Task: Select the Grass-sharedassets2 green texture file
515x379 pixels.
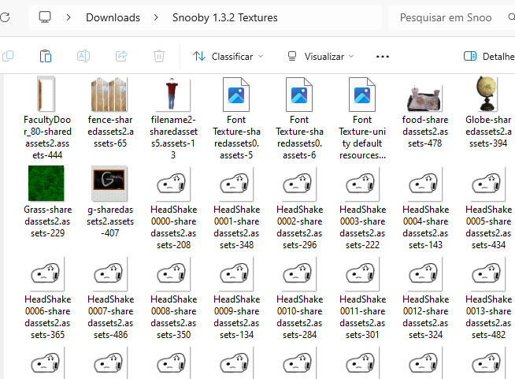Action: pyautogui.click(x=47, y=185)
